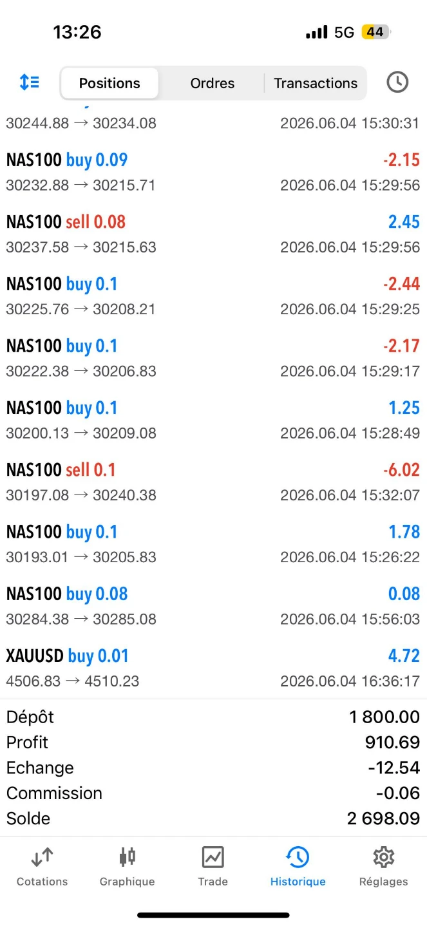Open XAUUSD buy 0.01 position
Viewport: 427px width, 926px height.
(x=213, y=668)
